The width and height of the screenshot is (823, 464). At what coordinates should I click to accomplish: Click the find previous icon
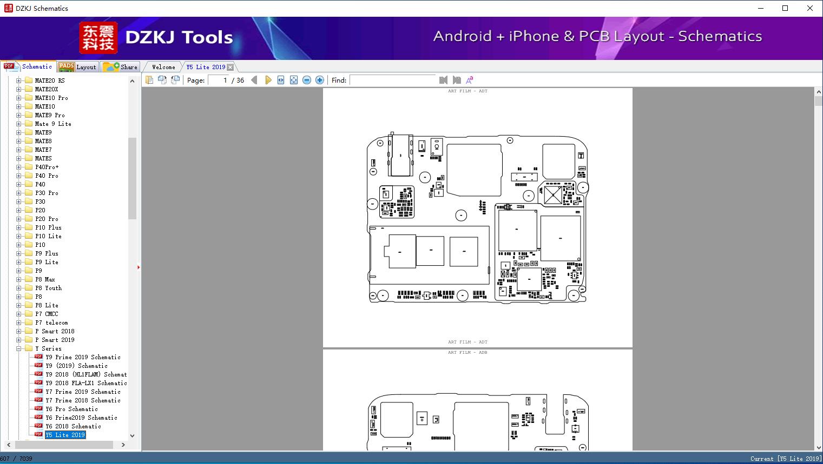(x=444, y=80)
